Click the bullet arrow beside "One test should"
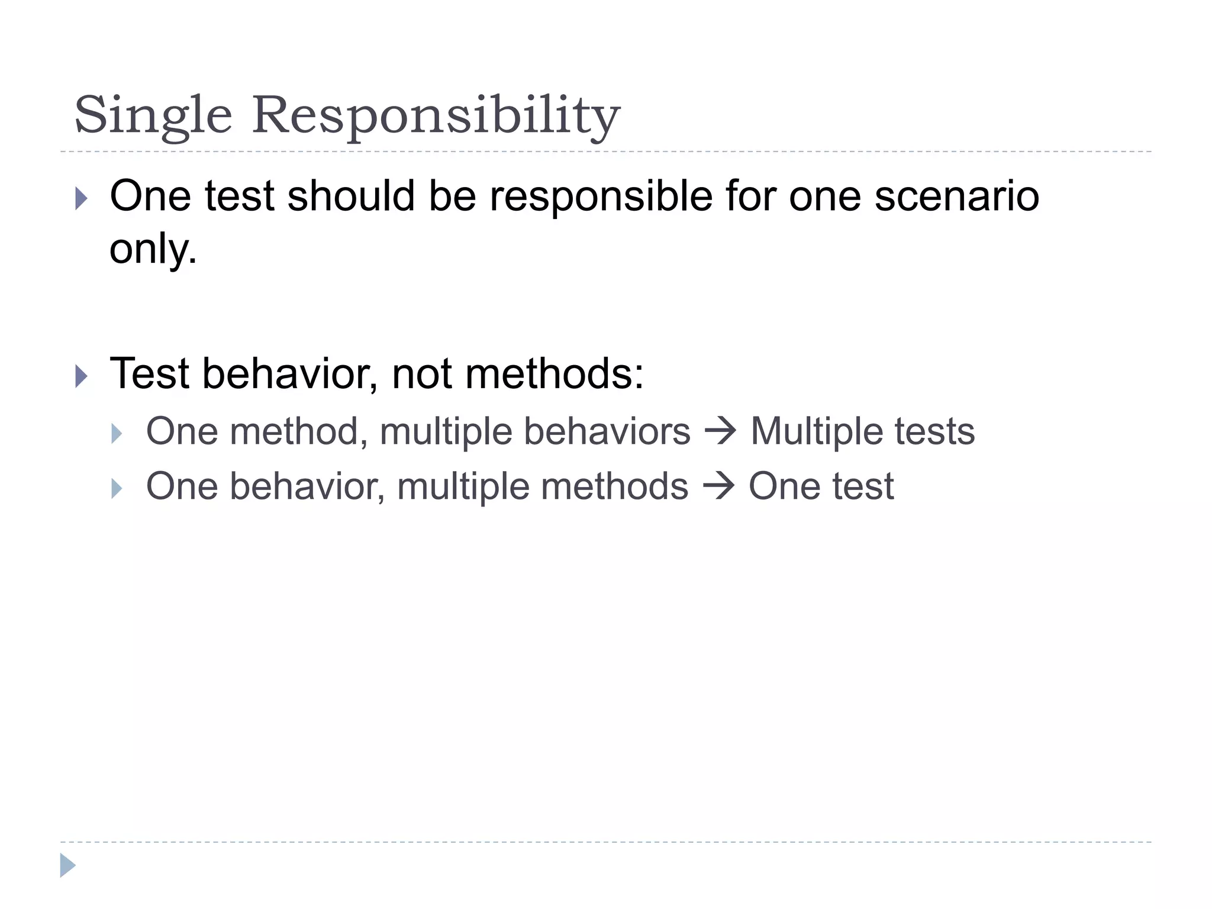The image size is (1212, 909). point(82,199)
